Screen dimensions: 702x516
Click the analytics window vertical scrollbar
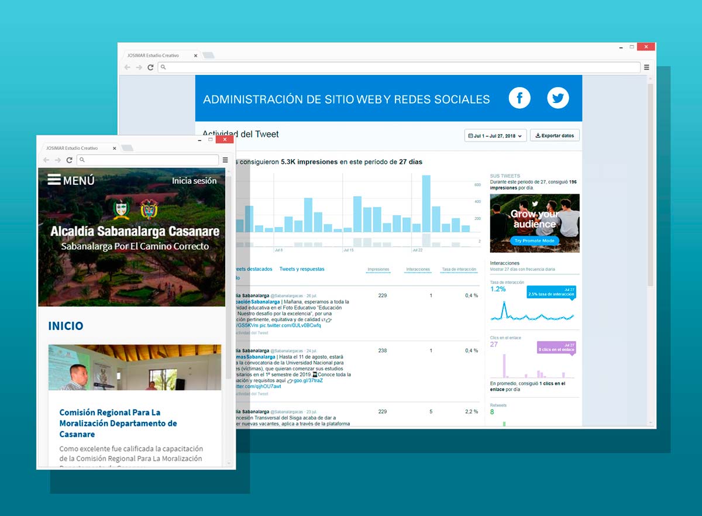point(651,185)
